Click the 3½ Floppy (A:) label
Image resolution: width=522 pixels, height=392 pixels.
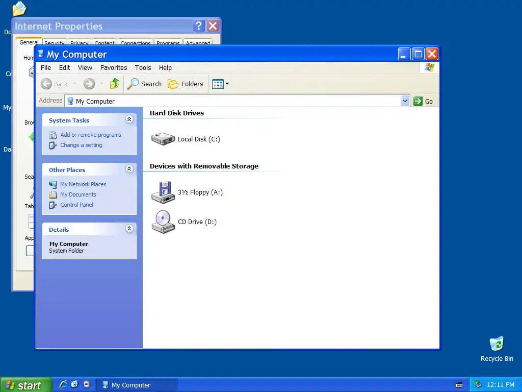tap(200, 192)
